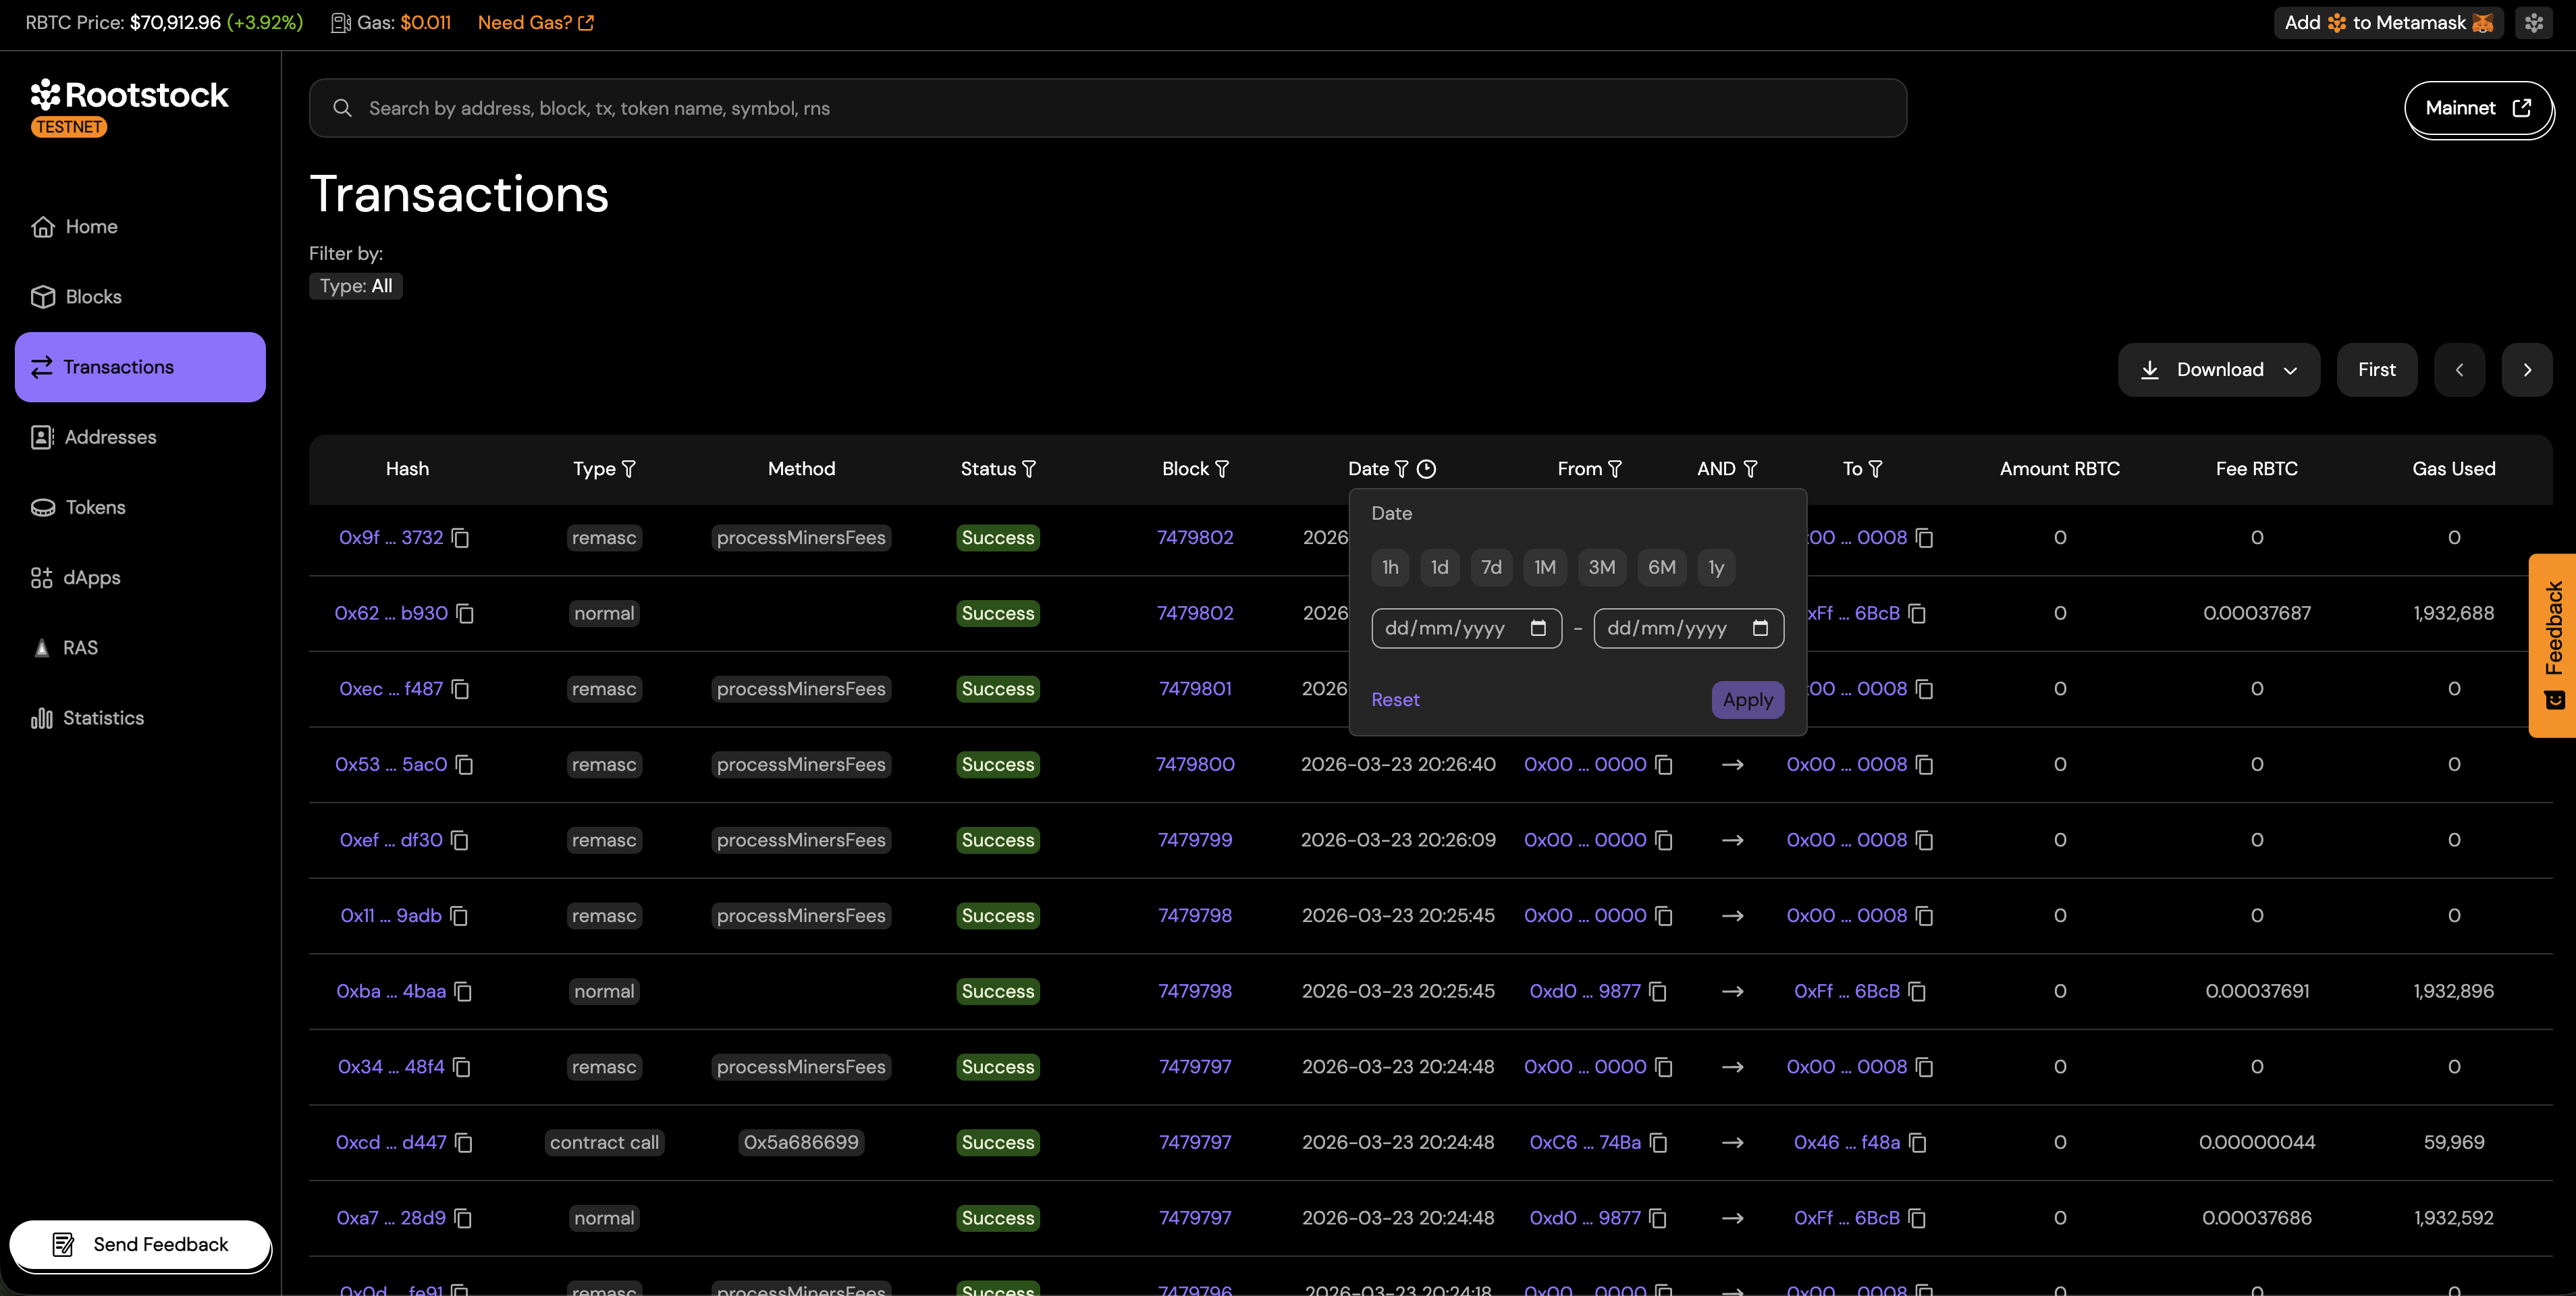Viewport: 2576px width, 1296px height.
Task: Copy hash 0x9f ... 3732 using copy icon
Action: click(460, 538)
